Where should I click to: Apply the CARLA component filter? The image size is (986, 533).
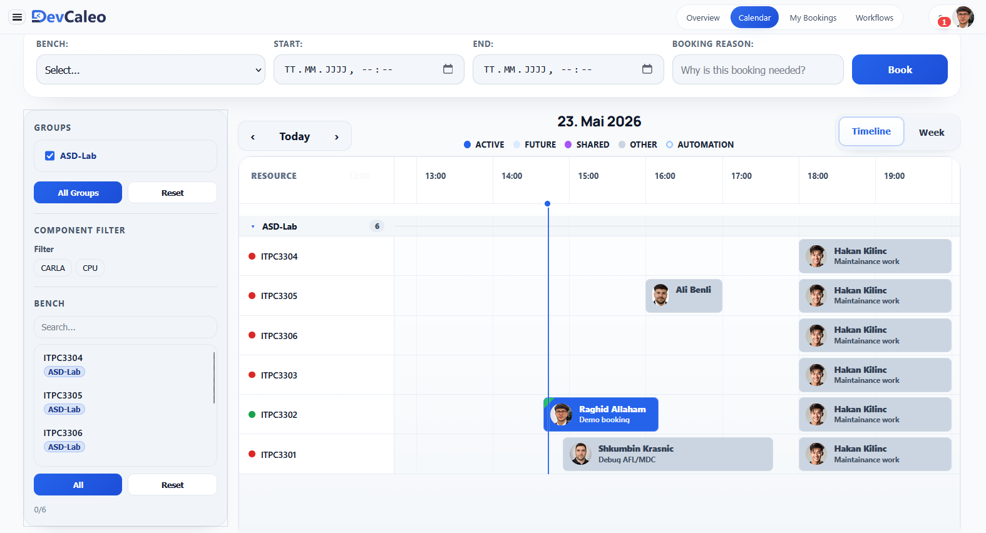[x=53, y=268]
